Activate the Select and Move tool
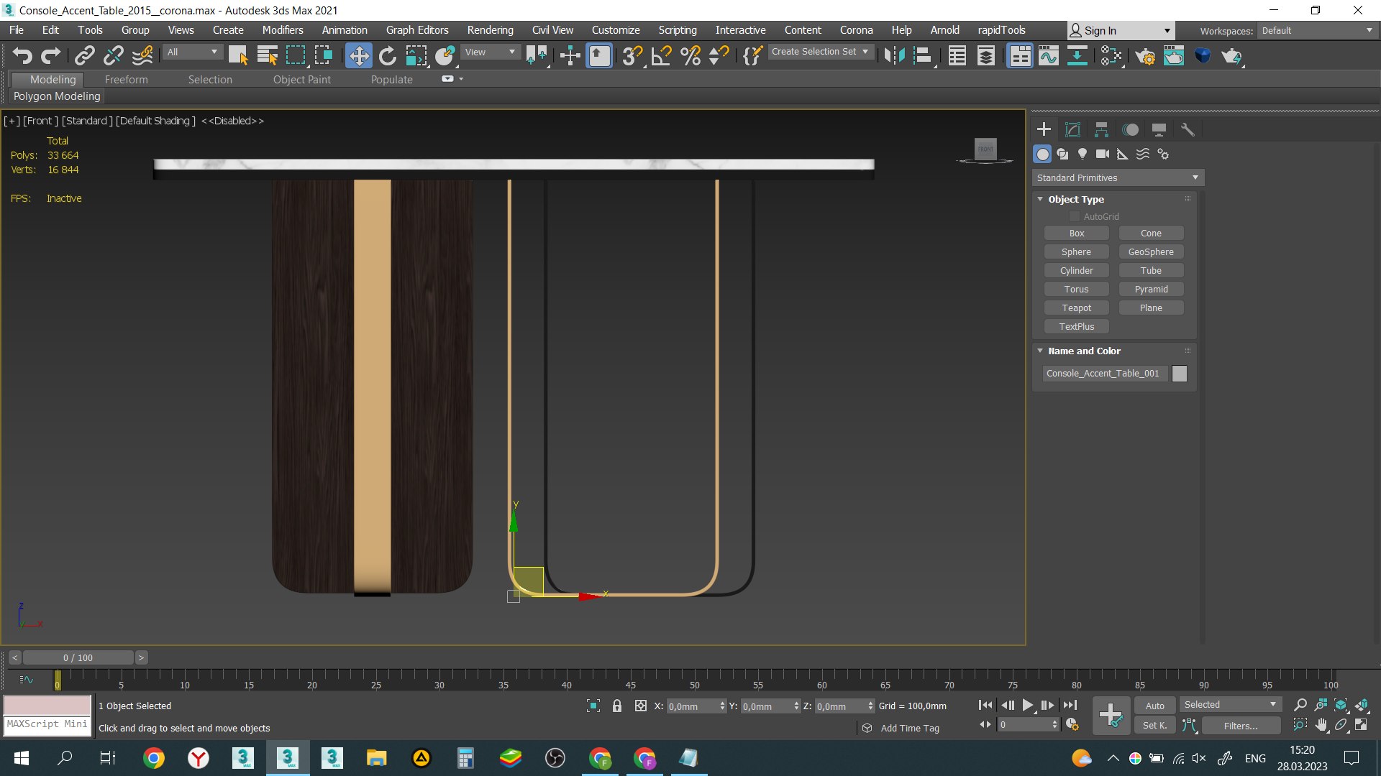1381x776 pixels. [358, 55]
